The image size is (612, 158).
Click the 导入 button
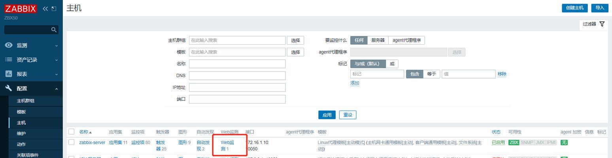click(600, 8)
